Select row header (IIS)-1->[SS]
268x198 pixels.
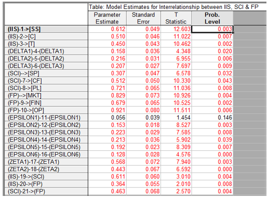46,29
